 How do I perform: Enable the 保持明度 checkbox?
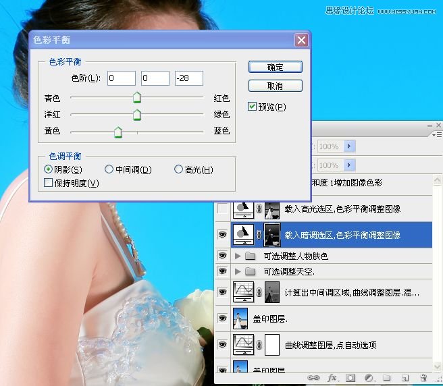pyautogui.click(x=49, y=183)
